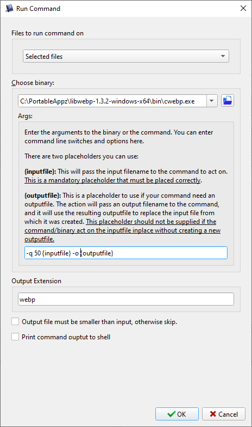
Task: Open the 'Selected files' dropdown list
Action: click(126, 57)
